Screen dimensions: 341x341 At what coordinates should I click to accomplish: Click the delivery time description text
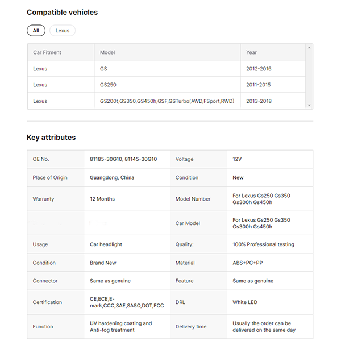[264, 326]
